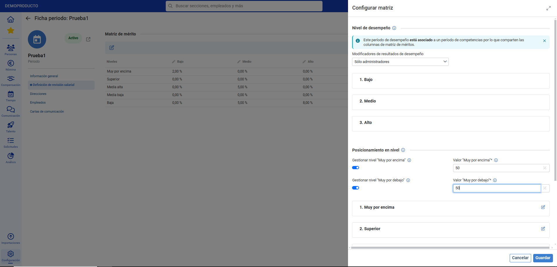The image size is (557, 267).
Task: Open Solicitudes section in sidebar
Action: 11,142
